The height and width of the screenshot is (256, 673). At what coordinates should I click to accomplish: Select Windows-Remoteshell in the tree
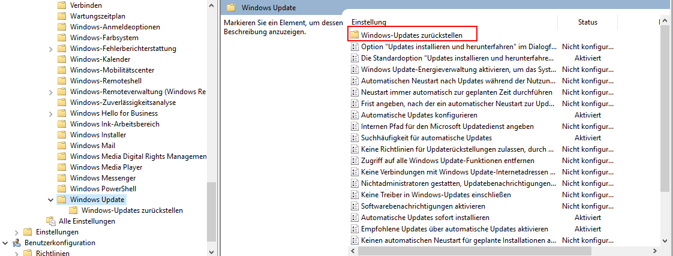pos(106,80)
